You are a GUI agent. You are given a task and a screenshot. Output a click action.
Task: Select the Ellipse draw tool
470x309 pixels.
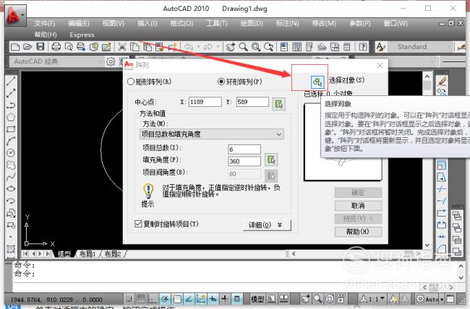(11, 189)
